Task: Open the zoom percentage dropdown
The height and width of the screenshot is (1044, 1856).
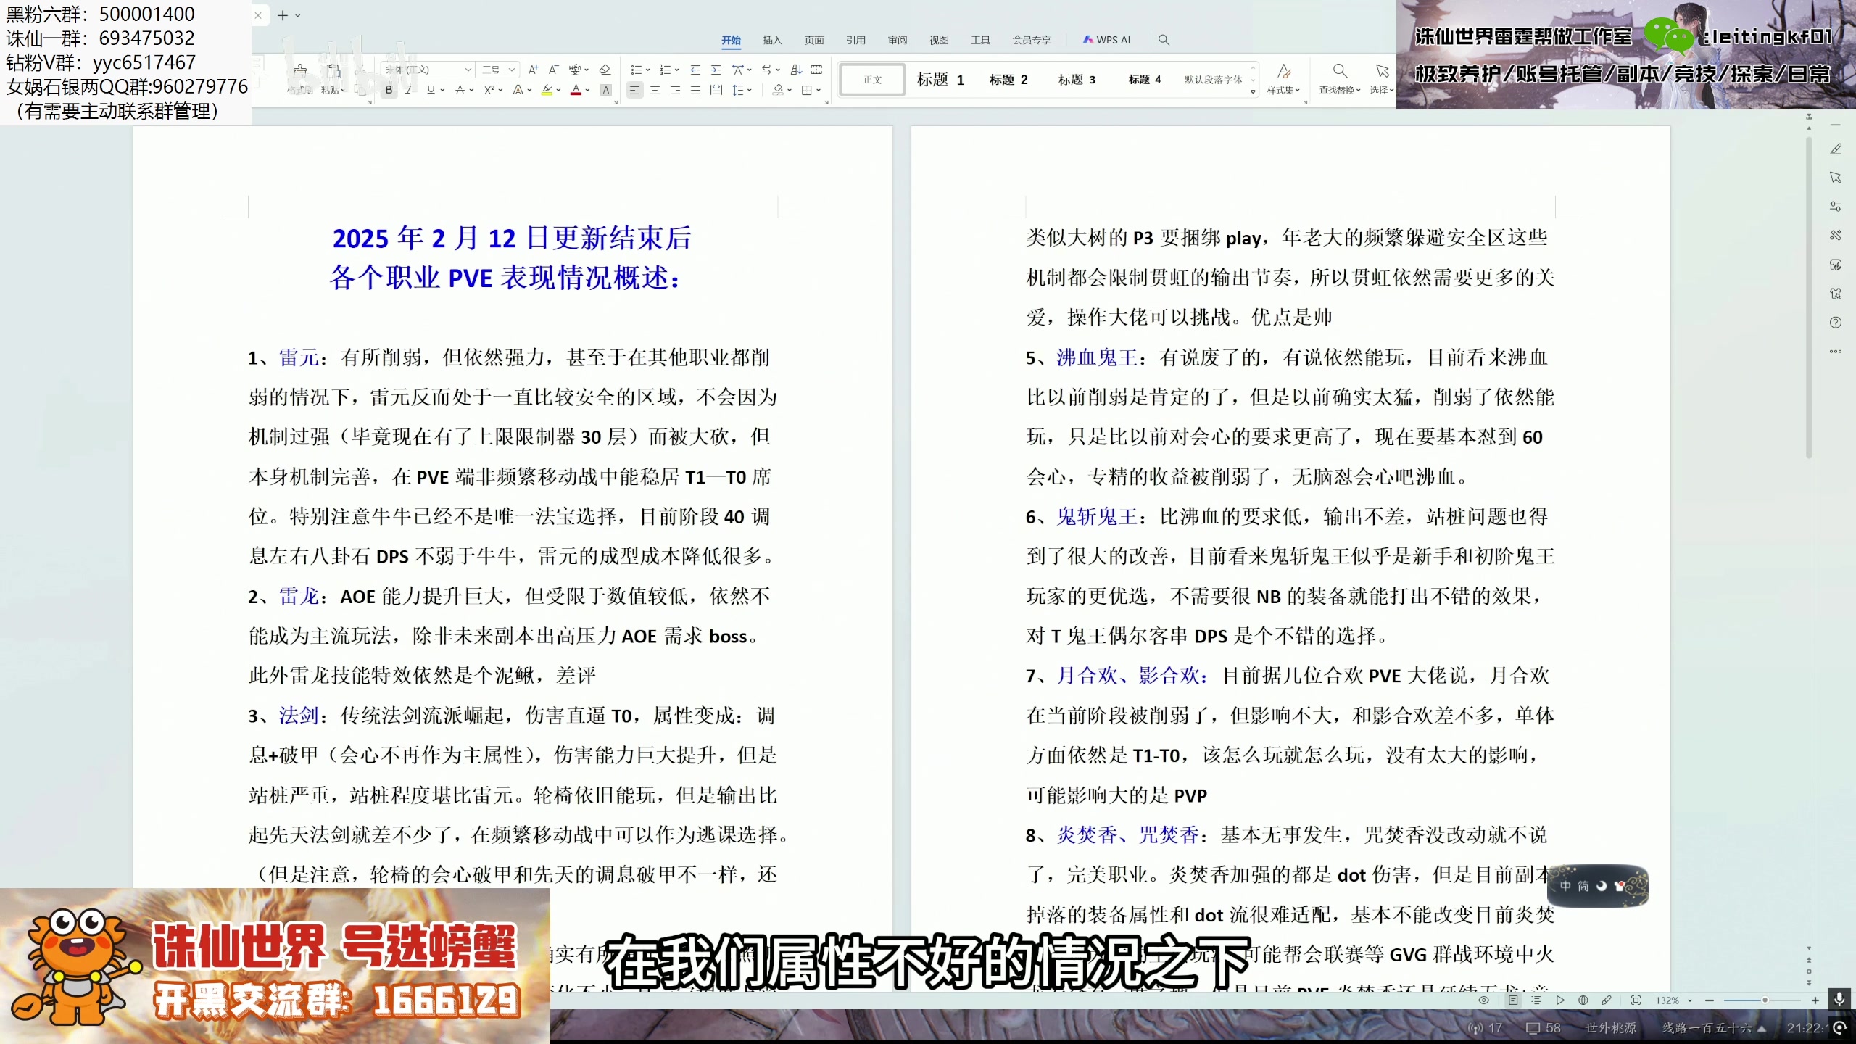Action: pos(1689,1001)
